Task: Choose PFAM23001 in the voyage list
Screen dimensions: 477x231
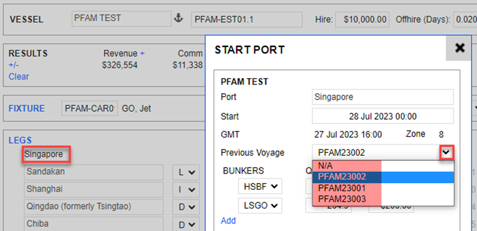Action: coord(383,188)
